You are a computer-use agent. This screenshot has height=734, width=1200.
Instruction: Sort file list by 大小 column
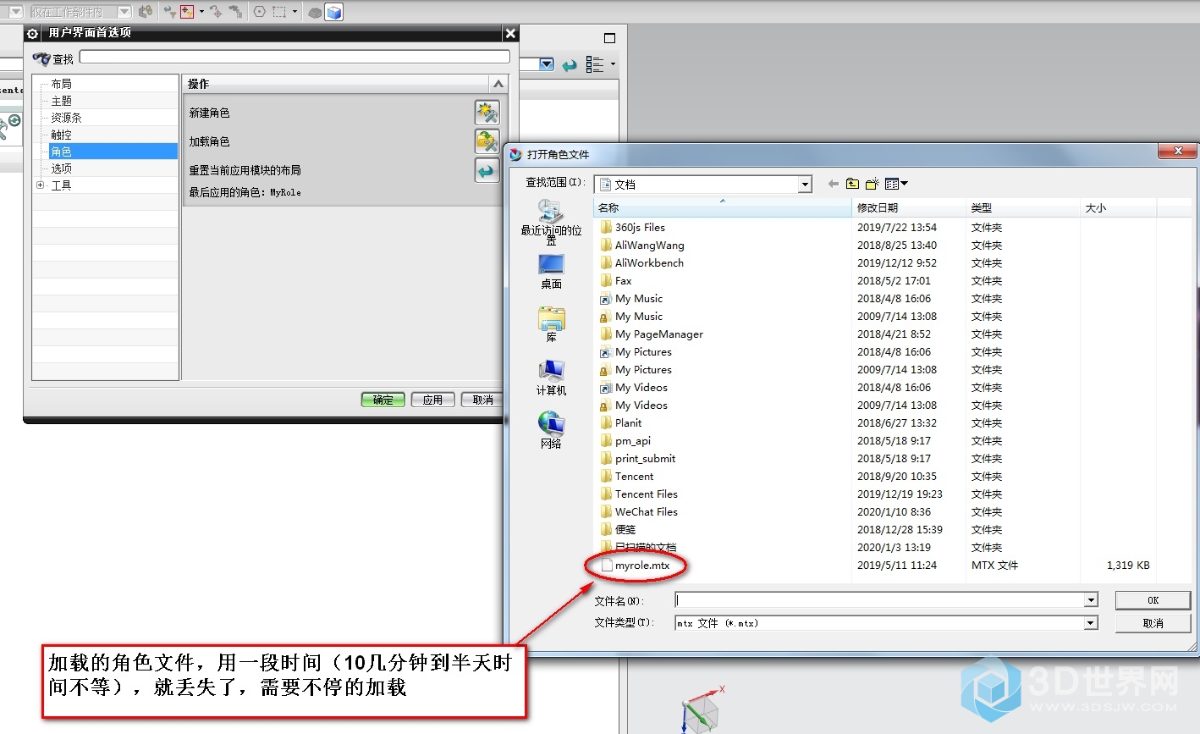click(1118, 207)
